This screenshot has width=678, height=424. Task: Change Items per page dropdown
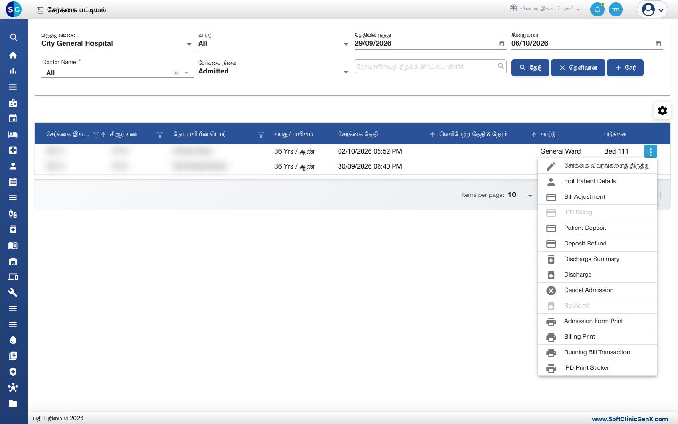coord(521,195)
